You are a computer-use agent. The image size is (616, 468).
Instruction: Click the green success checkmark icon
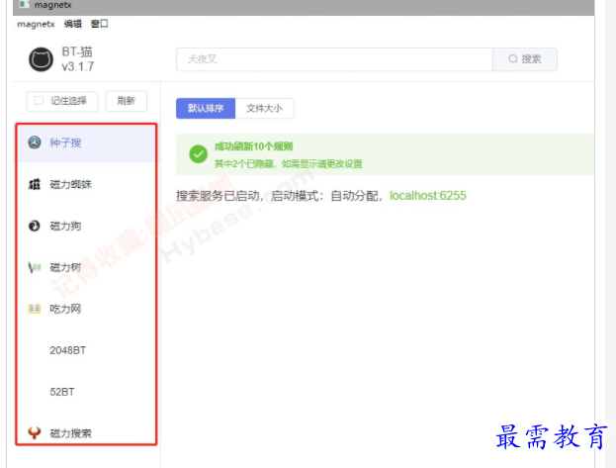pyautogui.click(x=199, y=154)
